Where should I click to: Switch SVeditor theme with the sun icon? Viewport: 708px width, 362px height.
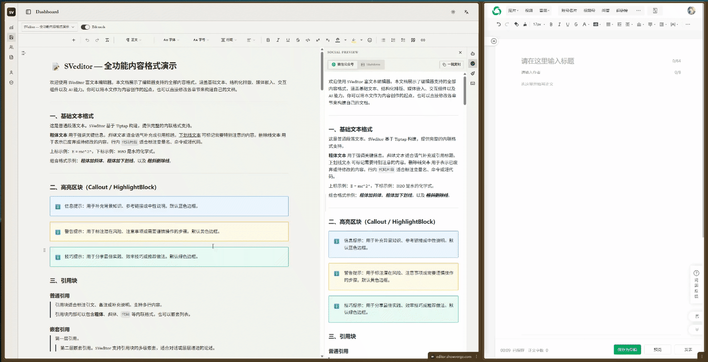click(453, 12)
